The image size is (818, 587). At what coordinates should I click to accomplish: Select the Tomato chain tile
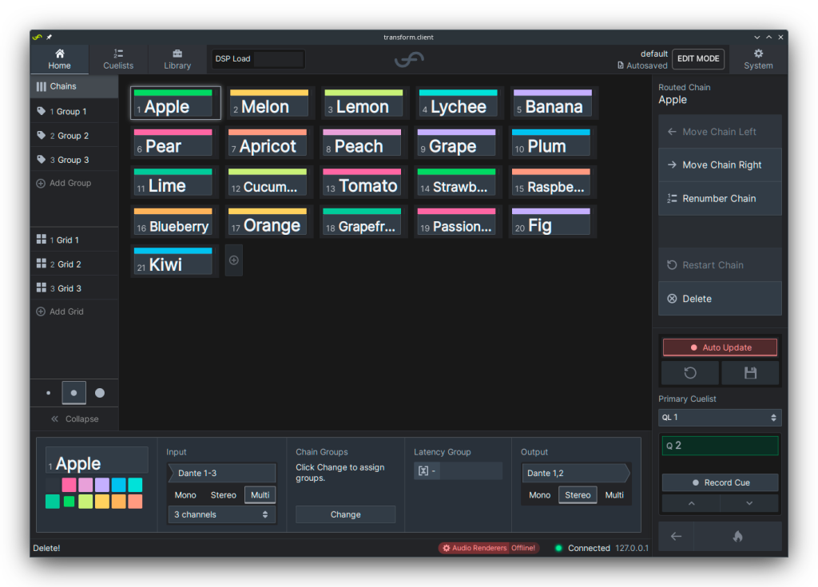pos(362,181)
